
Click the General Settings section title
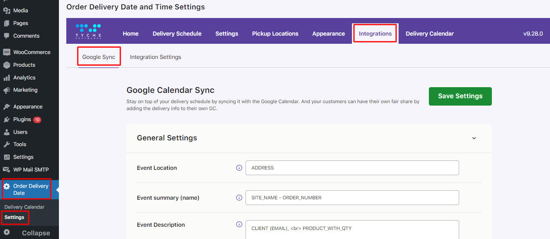click(167, 138)
